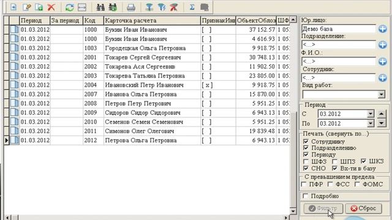This screenshot has width=392, height=220.
Task: Enable the ФОМС limit checkbox
Action: (357, 185)
